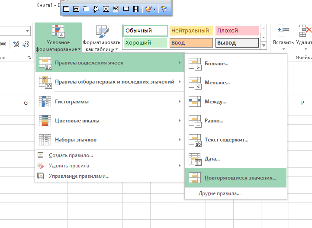
Task: Open the number format combo box arrow
Action: (x=27, y=31)
